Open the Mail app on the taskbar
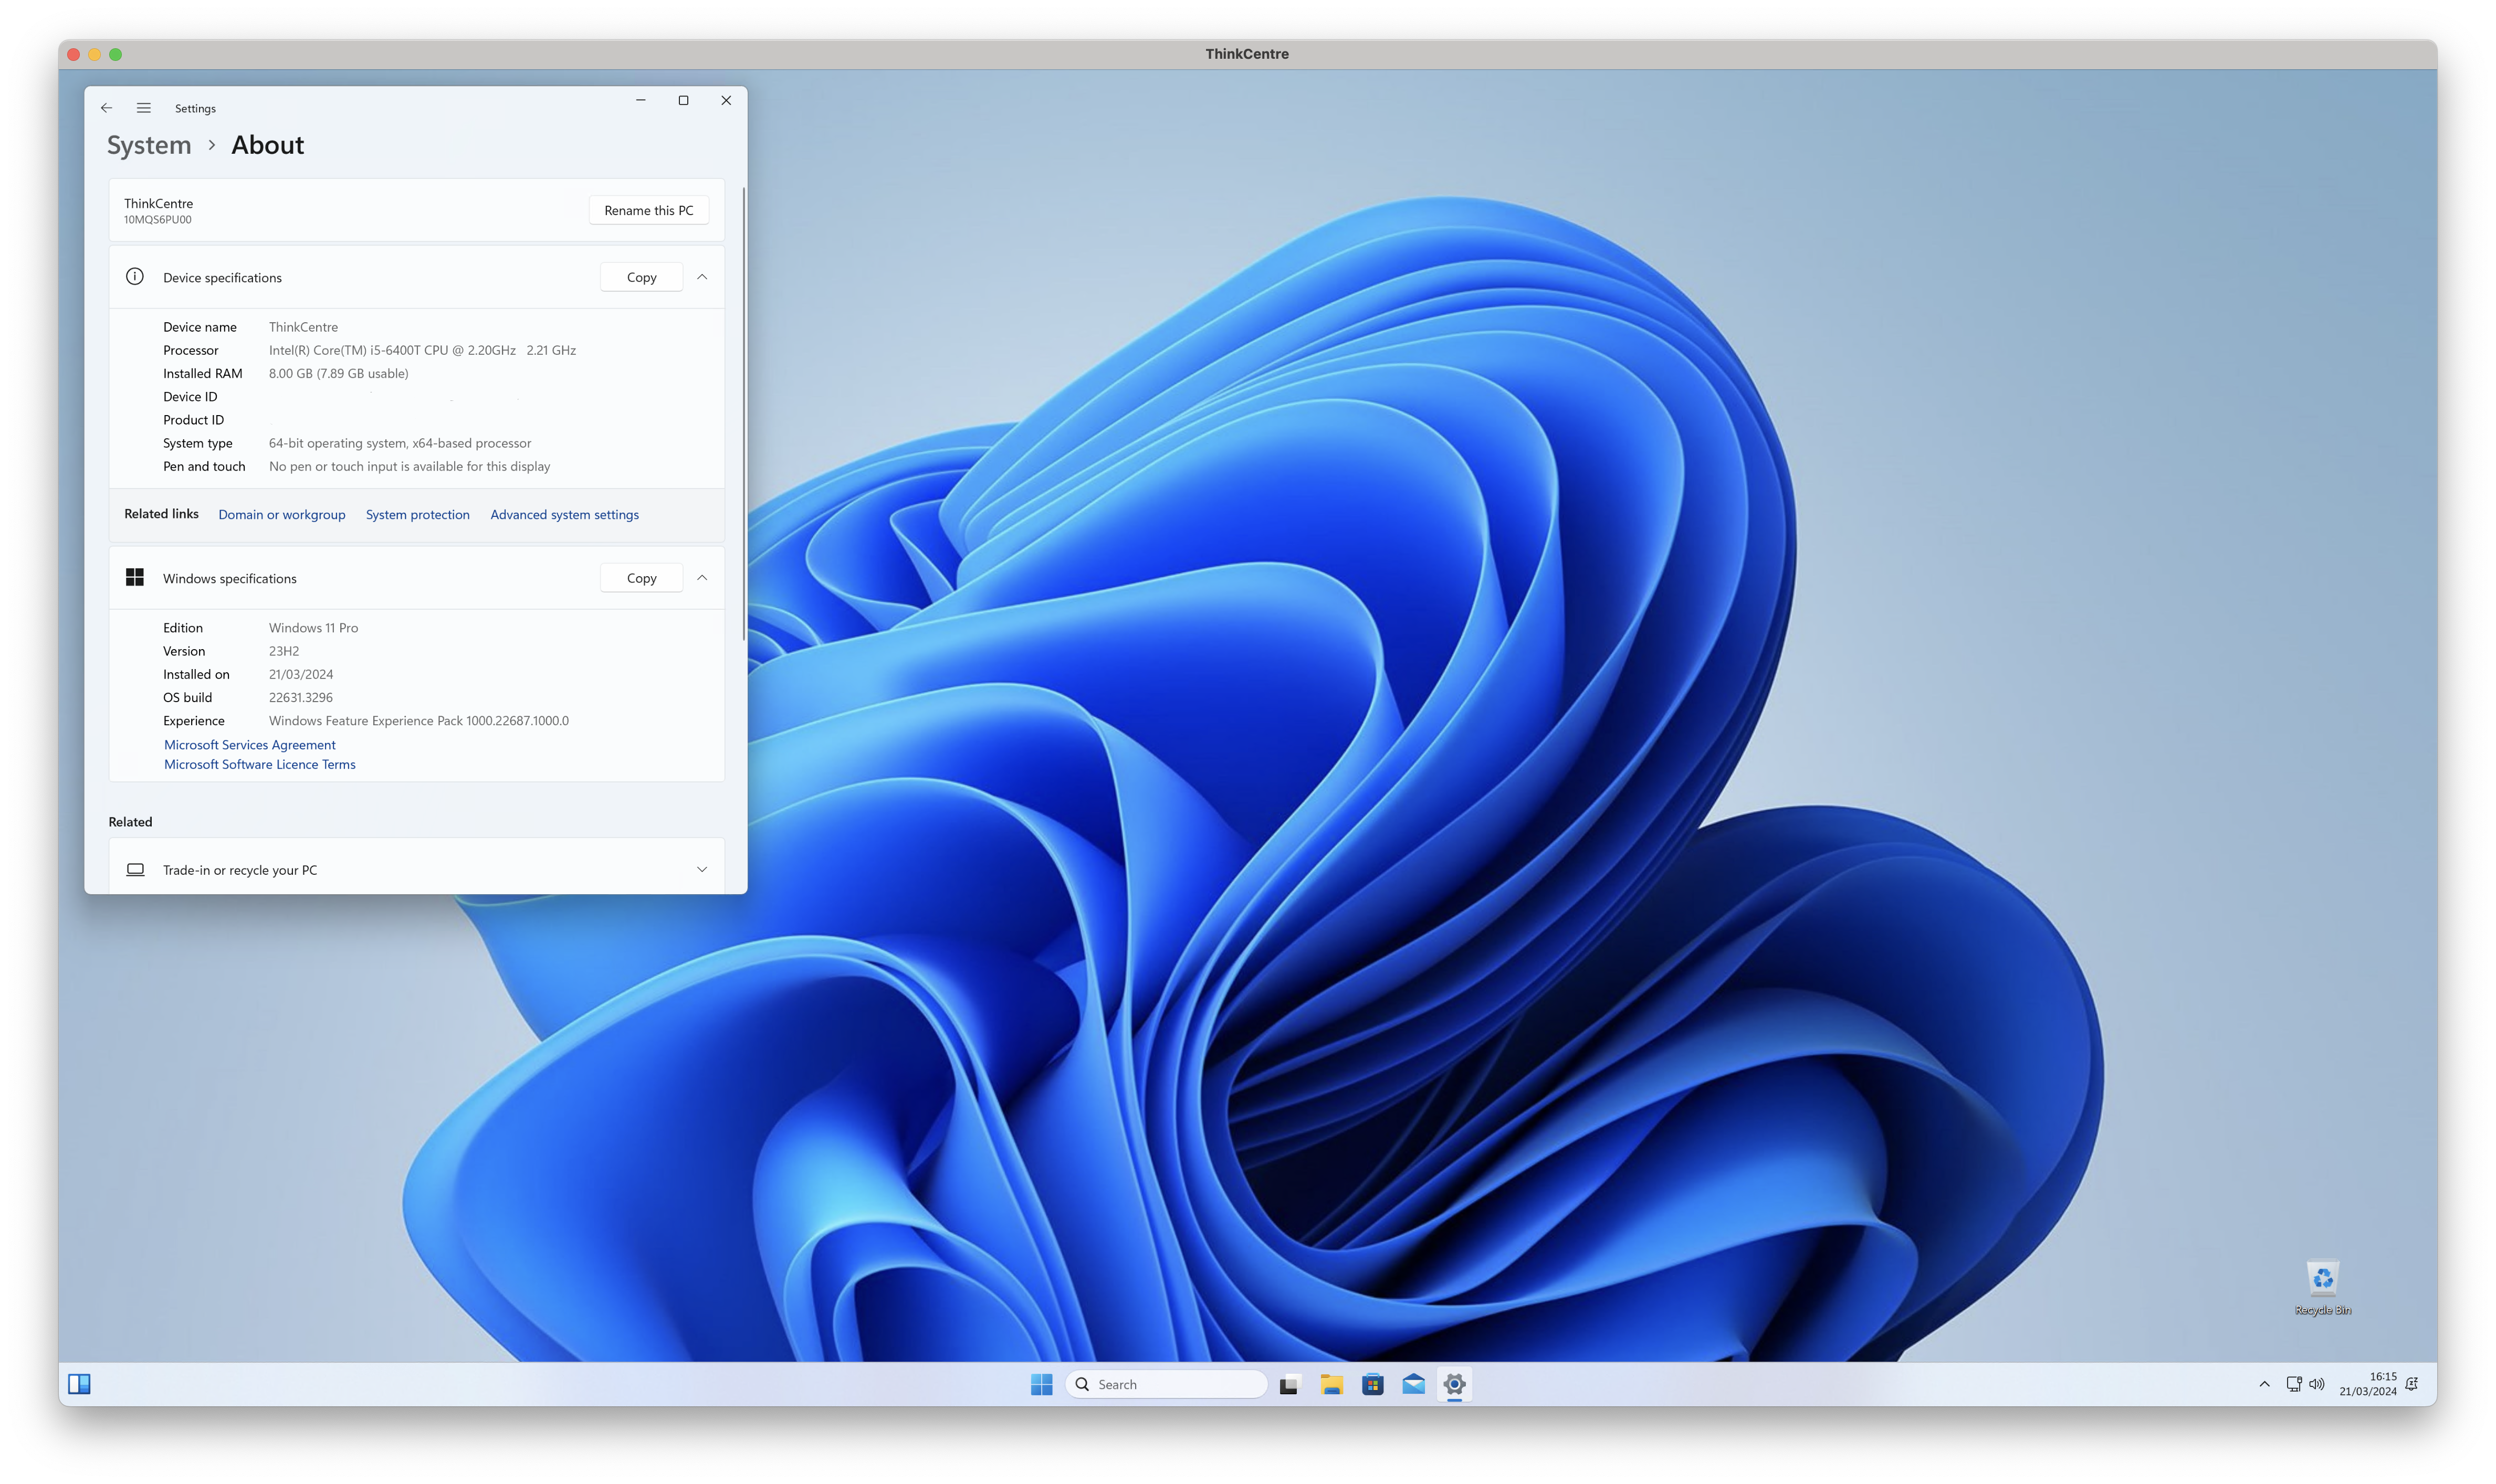The width and height of the screenshot is (2496, 1484). pyautogui.click(x=1413, y=1384)
